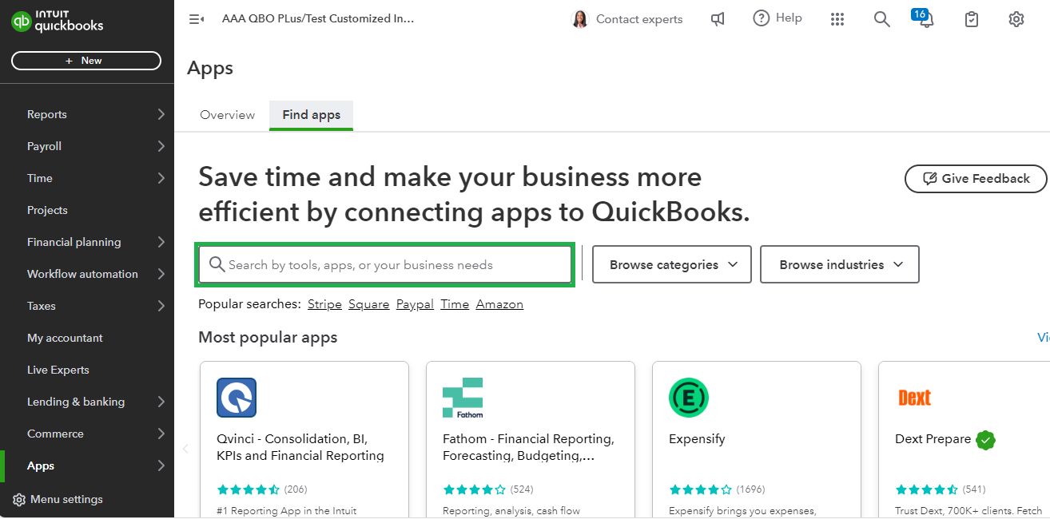Viewport: 1050px width, 519px height.
Task: Open the Browse industries dropdown
Action: click(839, 264)
